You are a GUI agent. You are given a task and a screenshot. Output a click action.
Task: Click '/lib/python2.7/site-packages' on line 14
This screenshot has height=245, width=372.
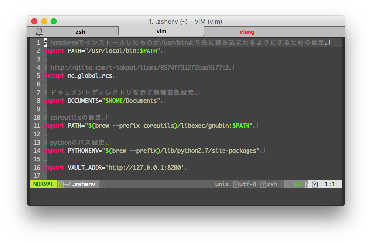click(x=208, y=151)
